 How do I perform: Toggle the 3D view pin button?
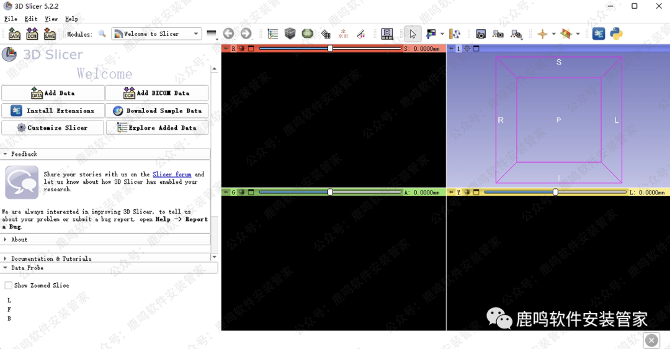[x=451, y=48]
